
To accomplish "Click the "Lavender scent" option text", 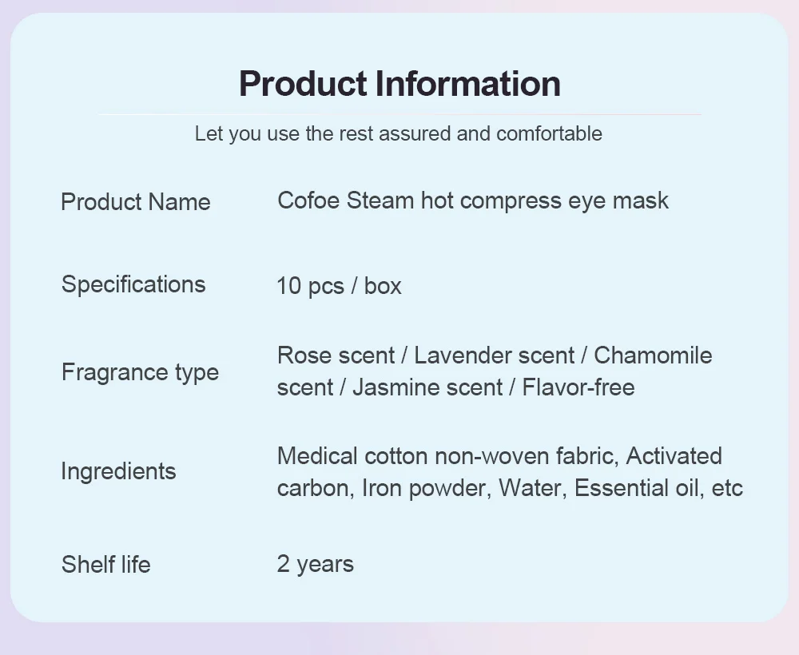I will (x=494, y=355).
